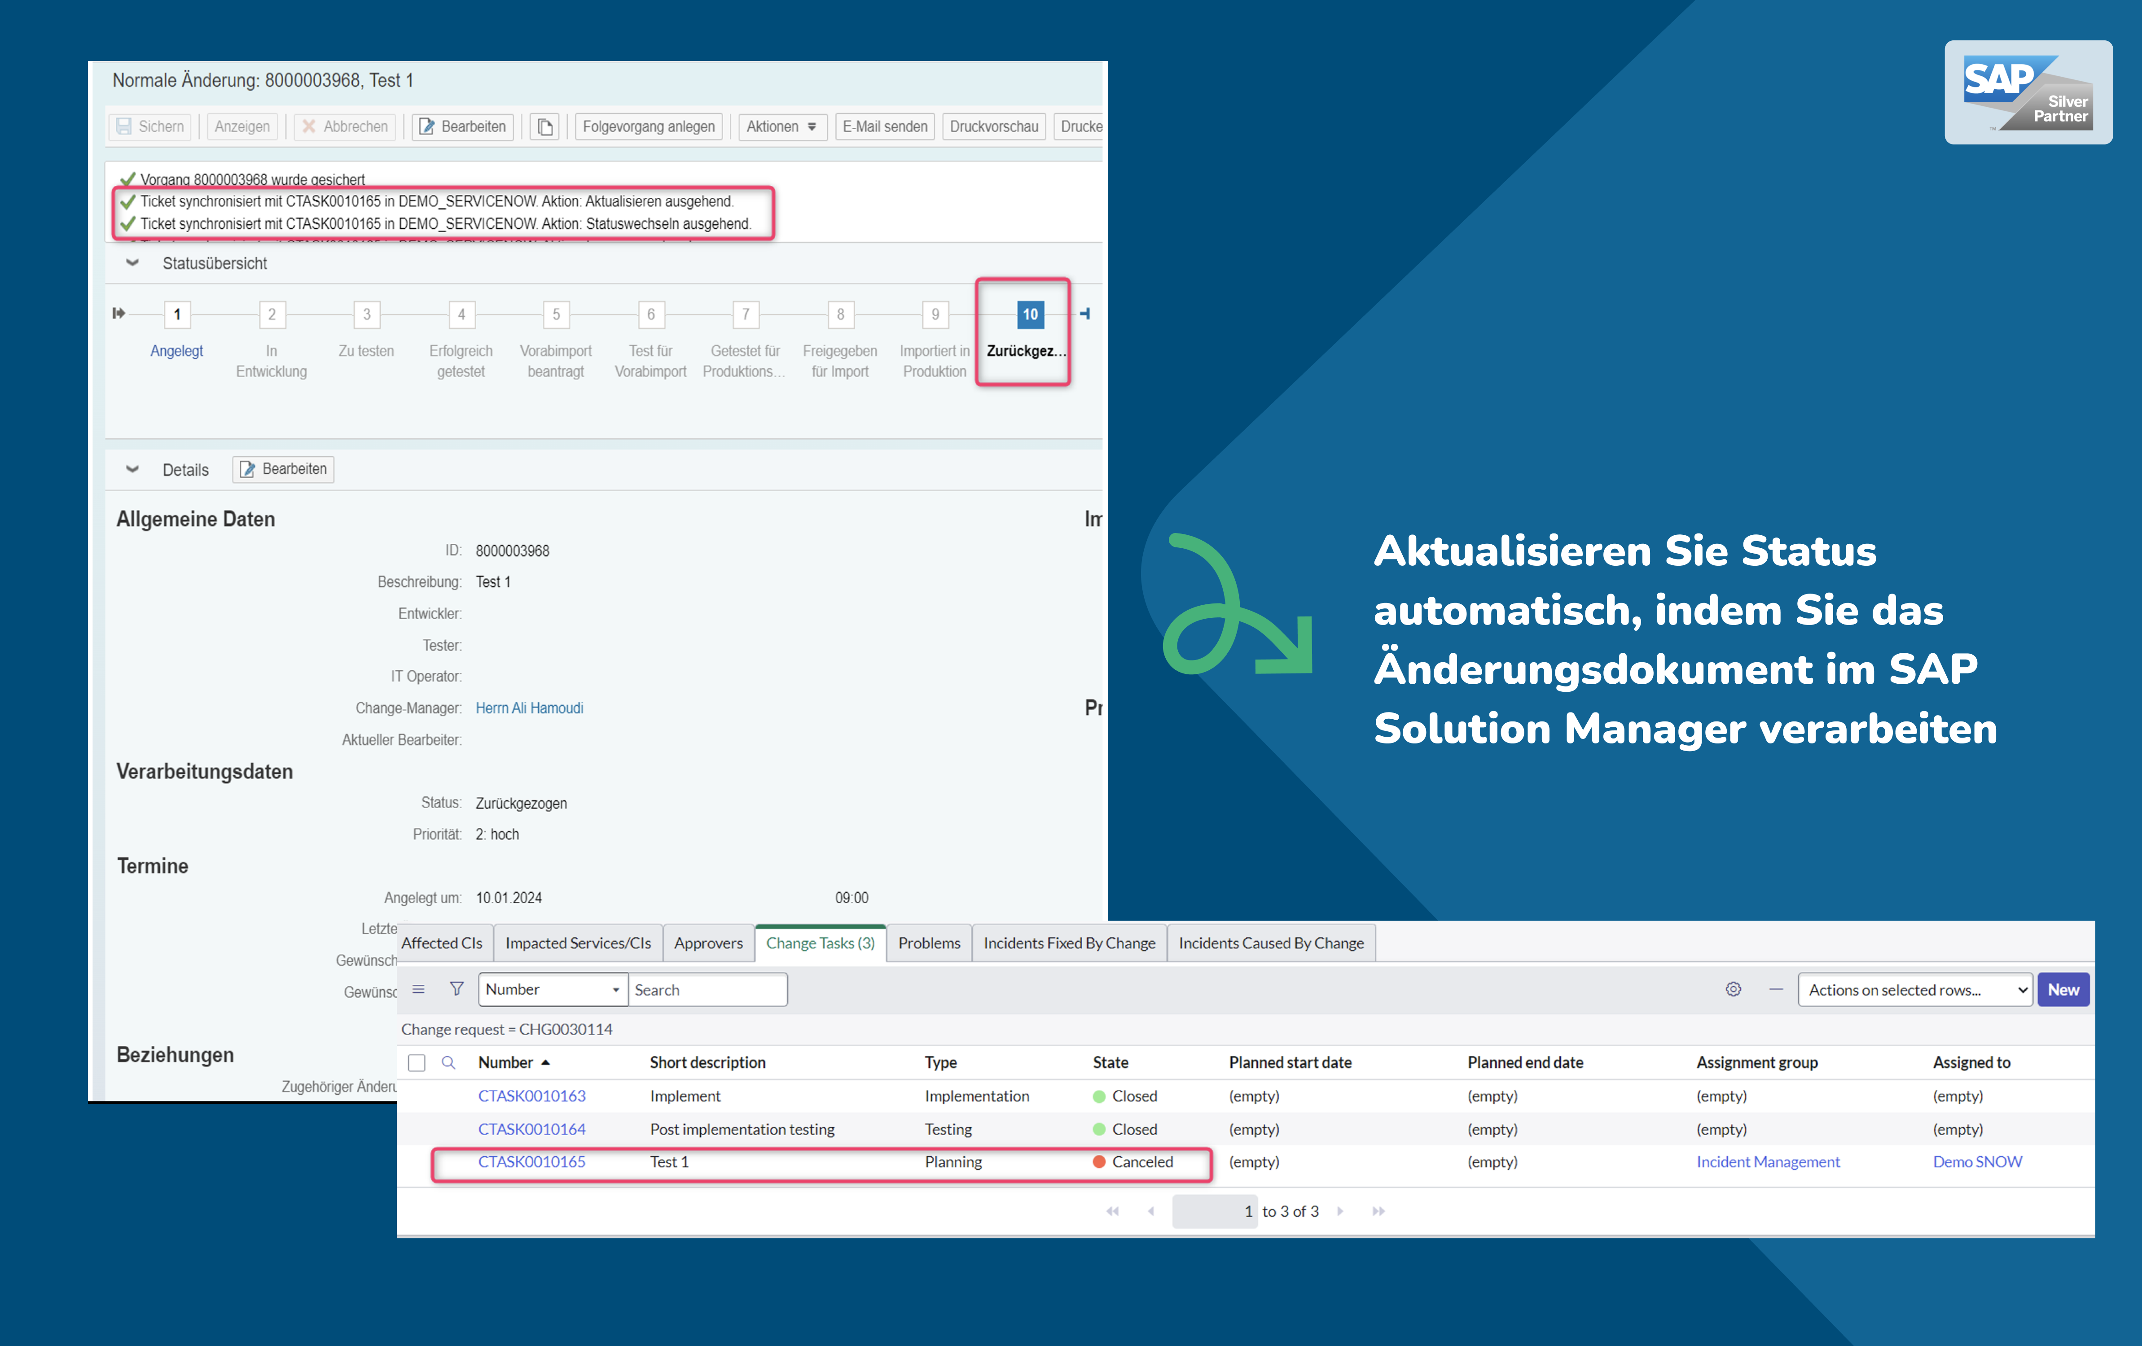This screenshot has width=2142, height=1346.
Task: Click the Anzeigen button
Action: pos(242,126)
